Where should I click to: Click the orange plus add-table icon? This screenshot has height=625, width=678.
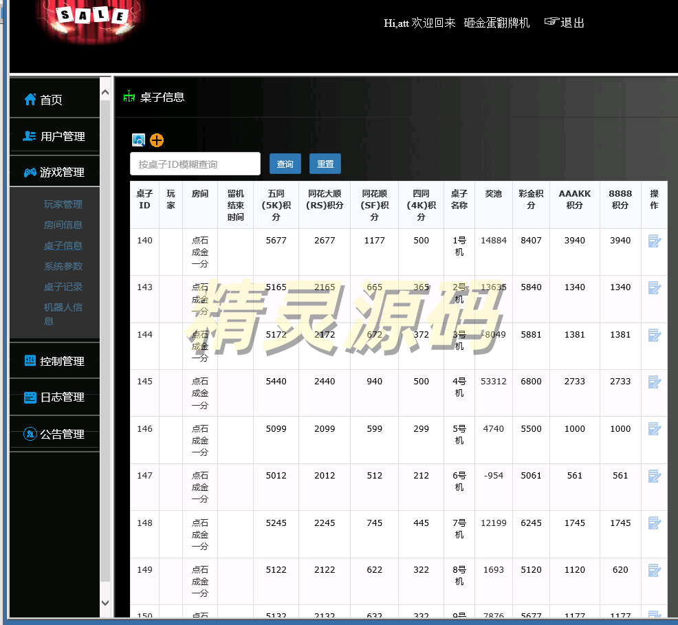[x=157, y=140]
